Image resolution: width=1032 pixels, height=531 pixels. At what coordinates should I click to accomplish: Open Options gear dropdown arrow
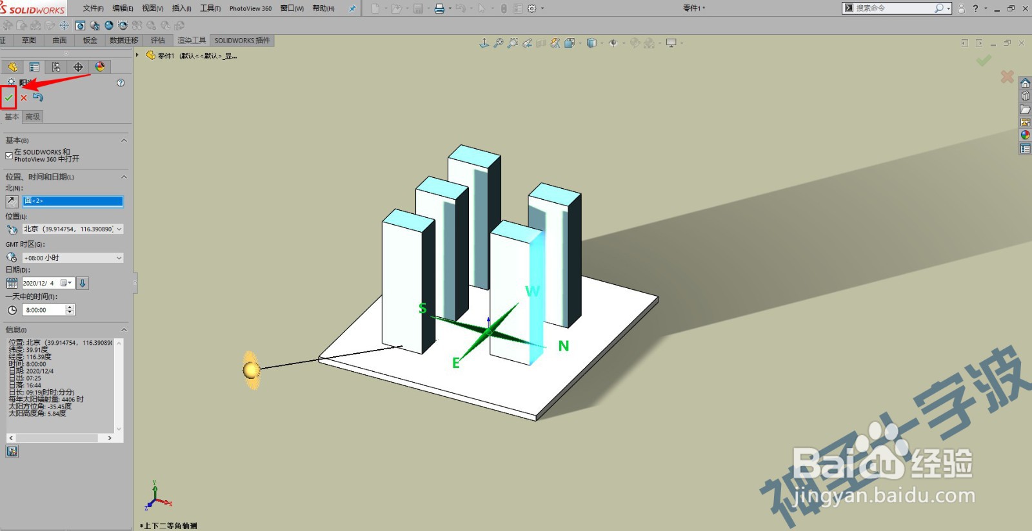[x=542, y=8]
